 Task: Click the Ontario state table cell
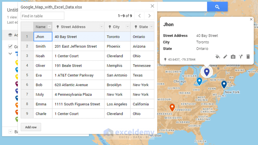click(142, 37)
